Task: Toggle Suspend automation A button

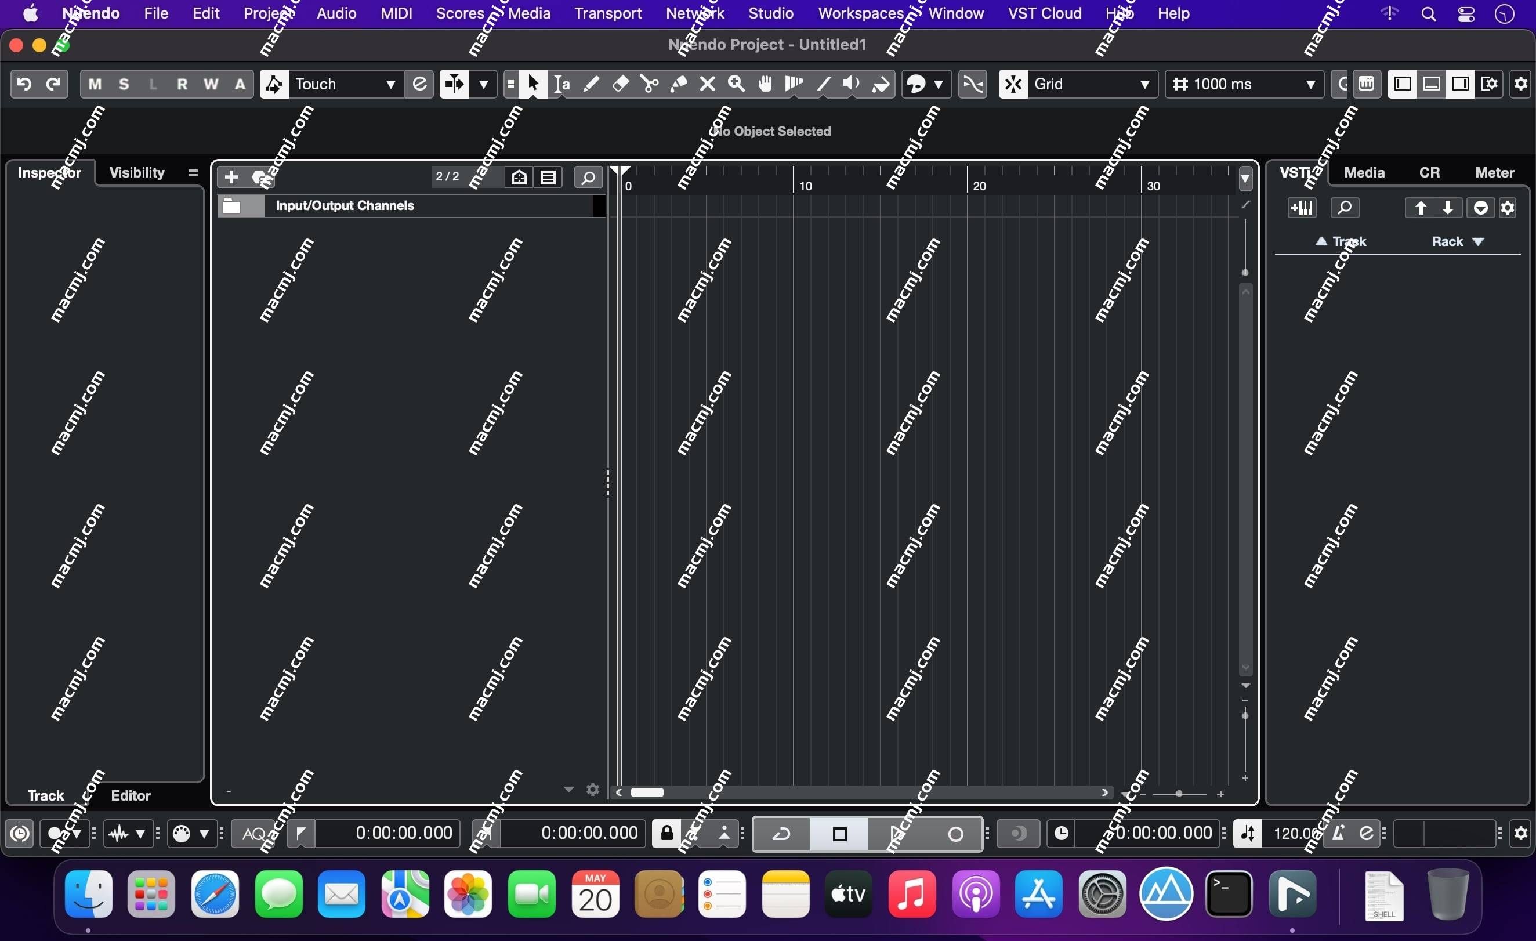Action: coord(240,84)
